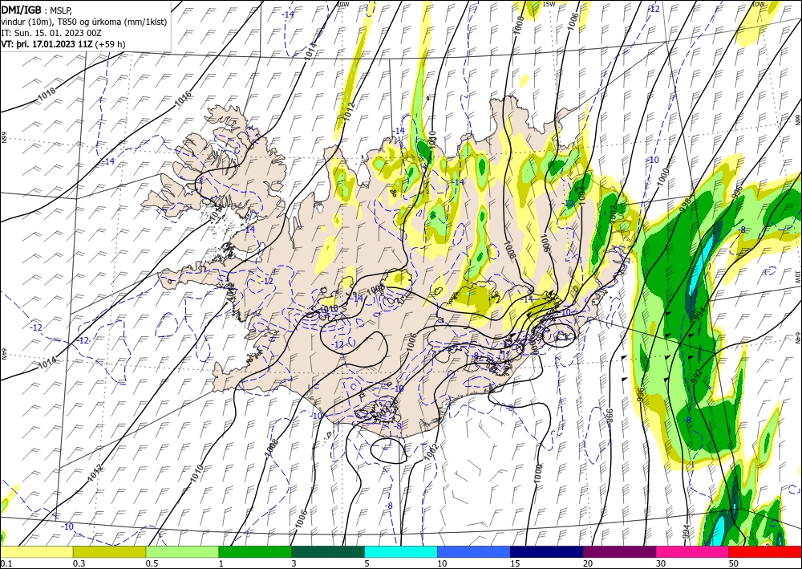This screenshot has width=802, height=569.
Task: Click the olive 0.3 legend swatch
Action: (109, 552)
